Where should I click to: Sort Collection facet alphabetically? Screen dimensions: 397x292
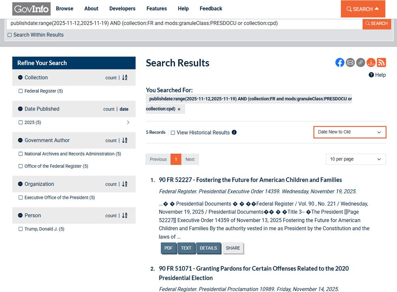(125, 78)
